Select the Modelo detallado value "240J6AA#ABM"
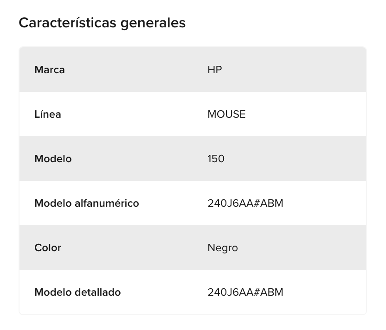The width and height of the screenshot is (386, 330). tap(245, 292)
